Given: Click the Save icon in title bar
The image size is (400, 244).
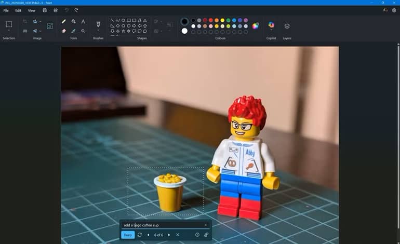Looking at the screenshot, I should point(45,10).
